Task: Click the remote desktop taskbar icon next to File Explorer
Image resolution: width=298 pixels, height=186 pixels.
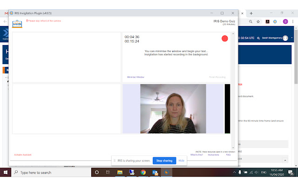Action: point(131,173)
